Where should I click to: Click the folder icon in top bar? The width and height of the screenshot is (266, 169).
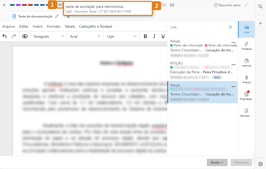pyautogui.click(x=172, y=5)
